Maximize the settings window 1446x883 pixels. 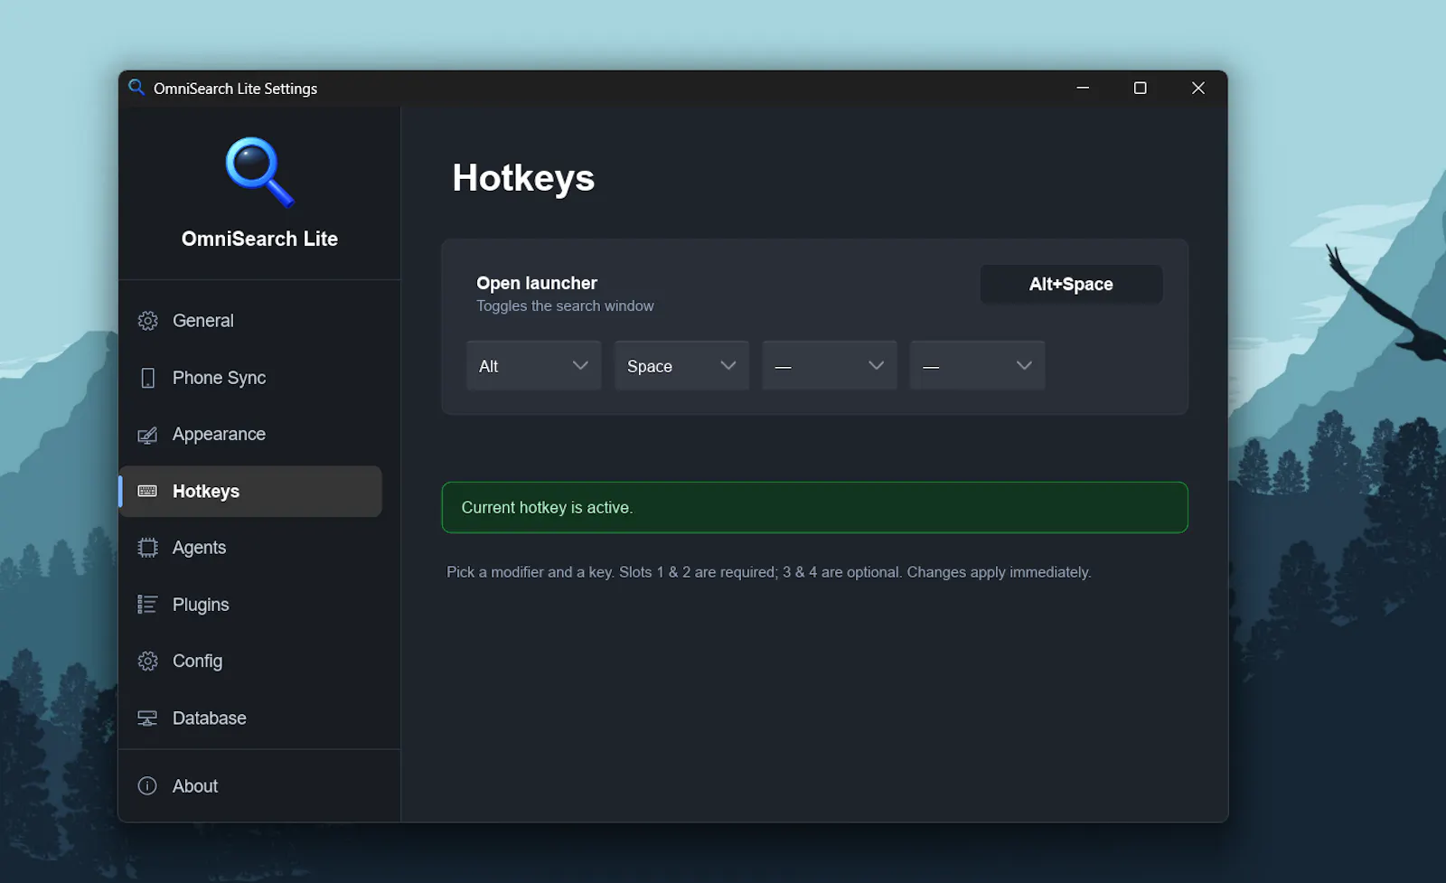1141,88
